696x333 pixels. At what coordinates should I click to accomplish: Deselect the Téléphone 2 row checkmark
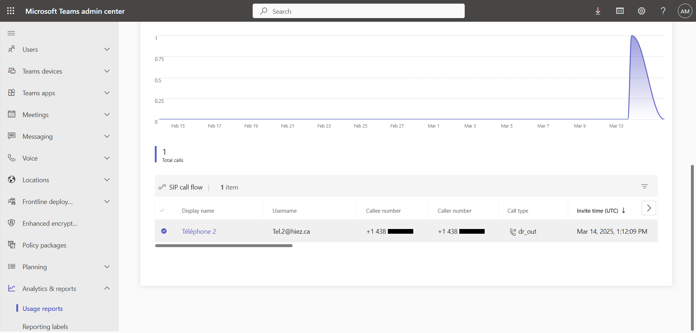point(164,231)
